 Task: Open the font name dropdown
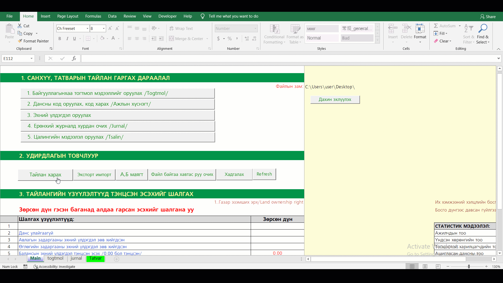pyautogui.click(x=87, y=29)
